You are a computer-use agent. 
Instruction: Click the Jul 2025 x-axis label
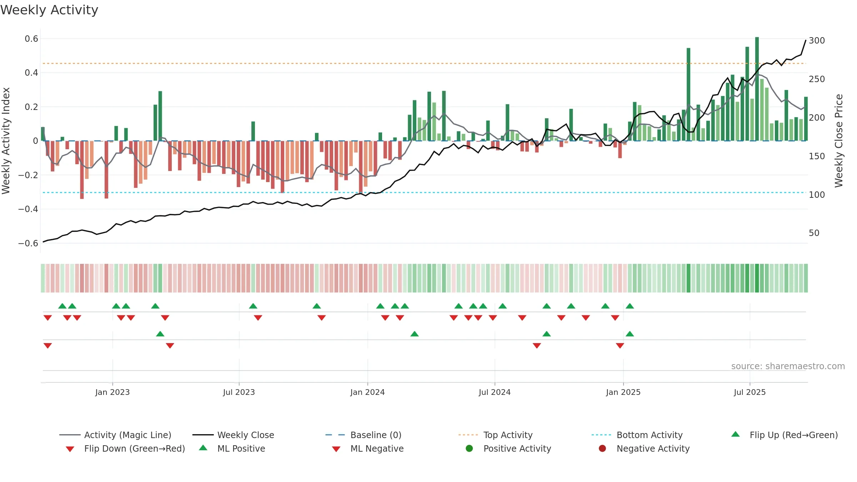point(750,392)
